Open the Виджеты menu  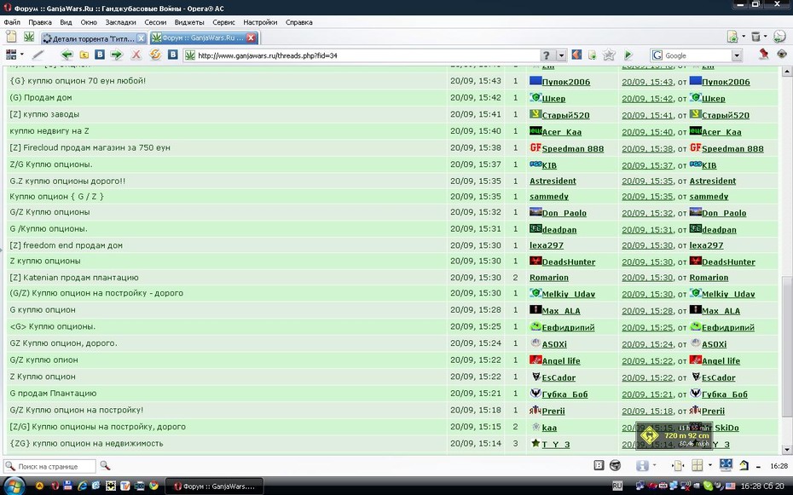click(189, 22)
